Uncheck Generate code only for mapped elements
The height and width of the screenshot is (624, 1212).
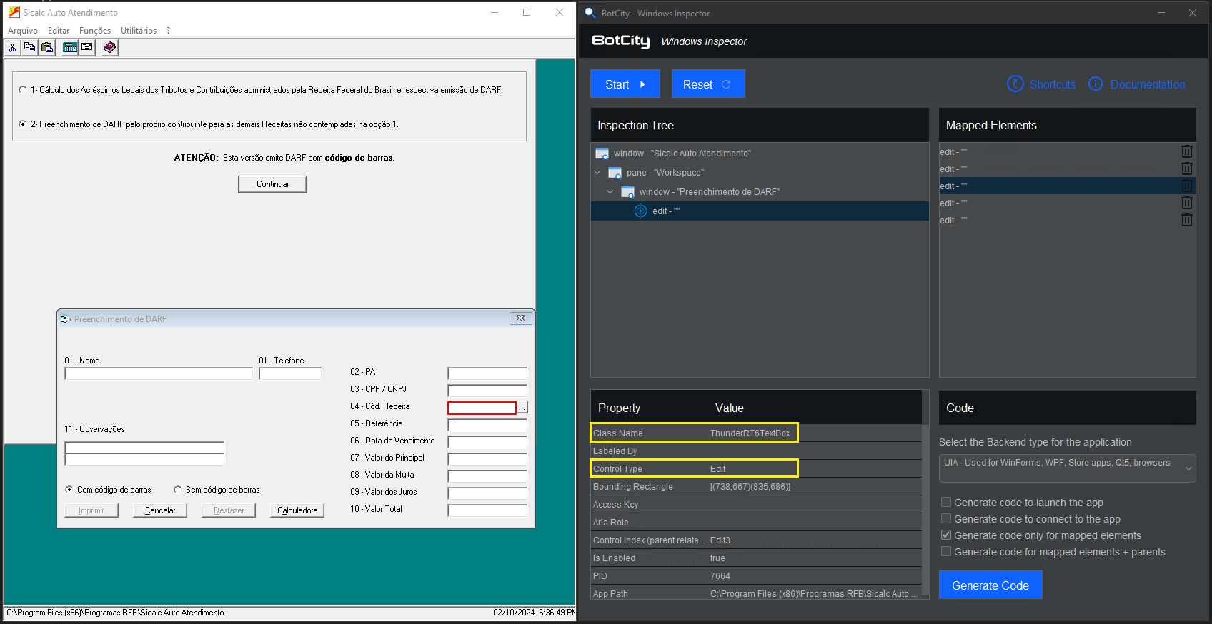946,535
